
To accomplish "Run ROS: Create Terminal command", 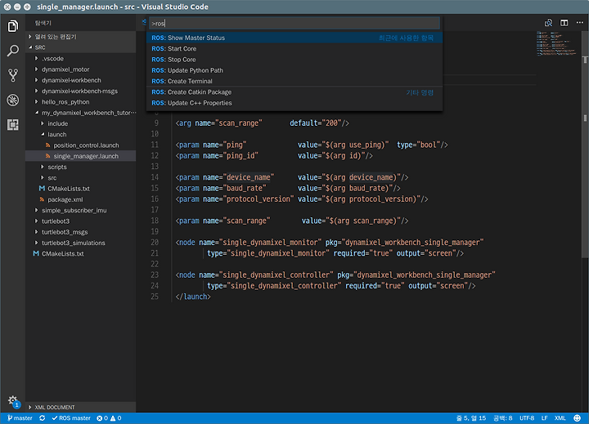I will point(294,82).
